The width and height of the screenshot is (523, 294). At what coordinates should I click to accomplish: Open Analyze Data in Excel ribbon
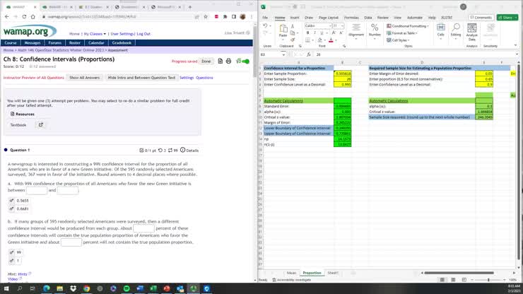coord(472,33)
